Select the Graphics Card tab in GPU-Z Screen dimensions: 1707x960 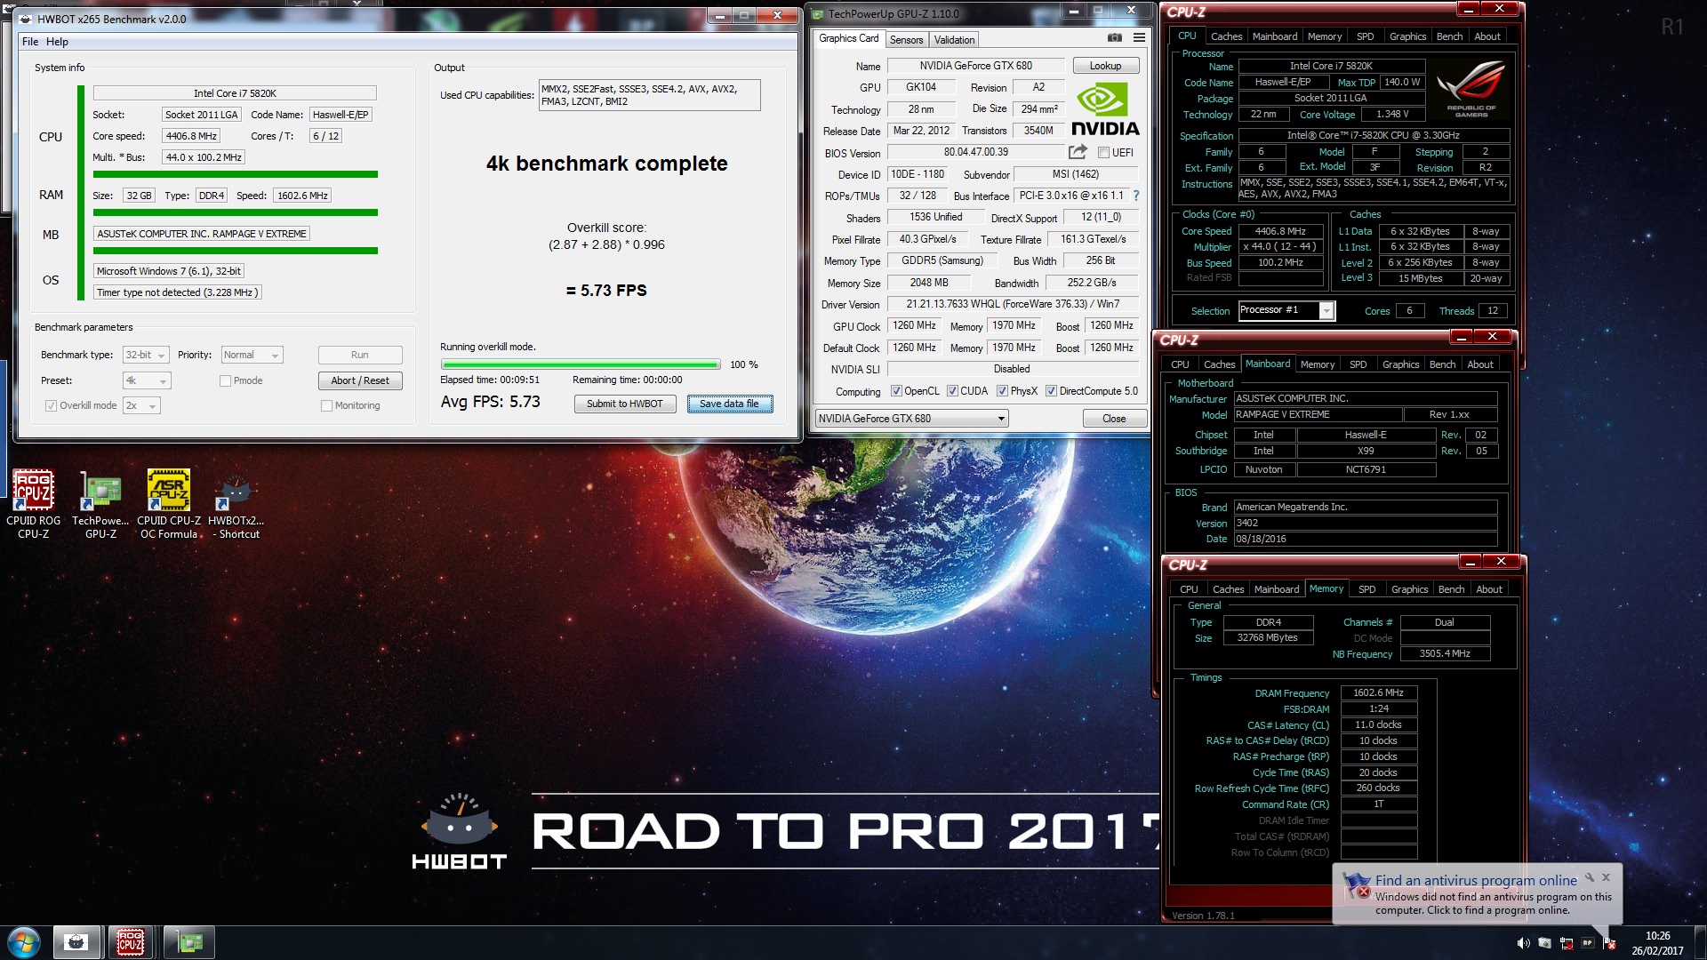pos(848,38)
